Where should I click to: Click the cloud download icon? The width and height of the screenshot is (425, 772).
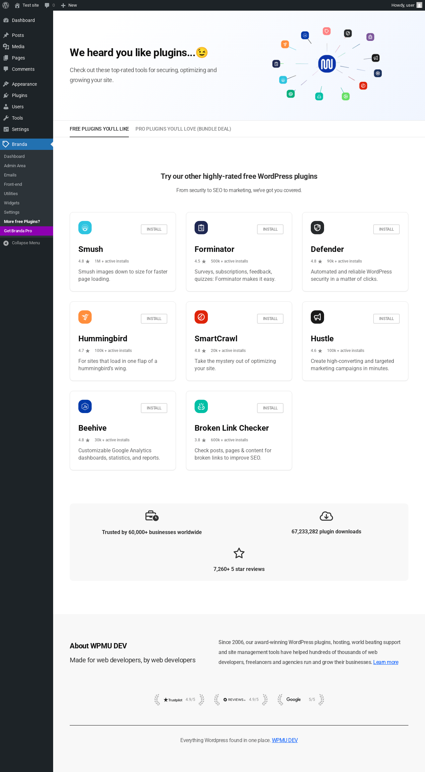pyautogui.click(x=326, y=516)
